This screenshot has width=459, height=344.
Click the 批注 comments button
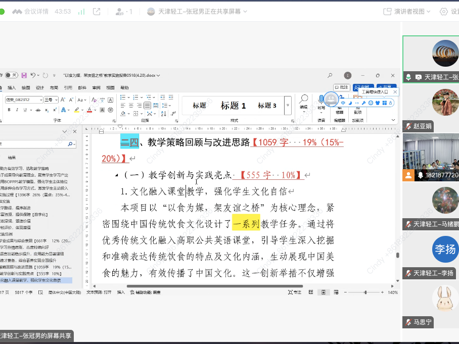(342, 87)
